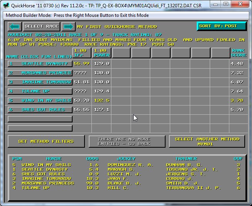Click THERE ARE NO MORE ENTRIES - GO BACK
Image resolution: width=252 pixels, height=206 pixels.
[127, 142]
